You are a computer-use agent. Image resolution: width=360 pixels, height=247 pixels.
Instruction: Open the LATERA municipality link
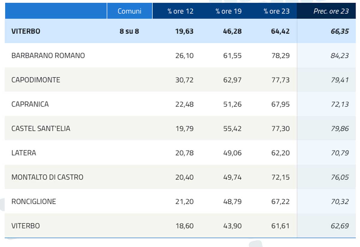pyautogui.click(x=24, y=153)
